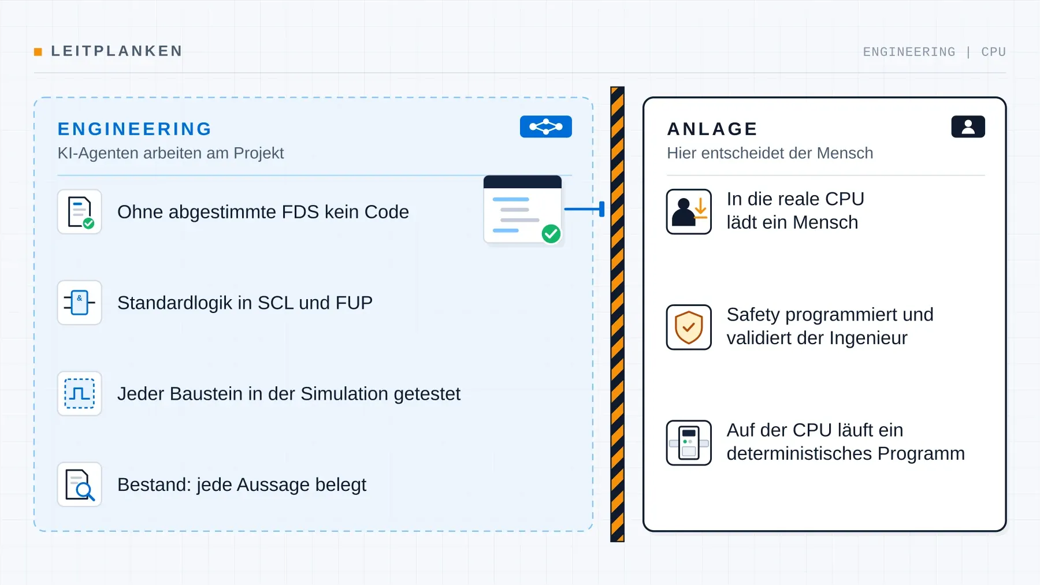Click 'Jeder Baustein in der Simulation getestet'
Image resolution: width=1040 pixels, height=585 pixels.
pos(289,394)
